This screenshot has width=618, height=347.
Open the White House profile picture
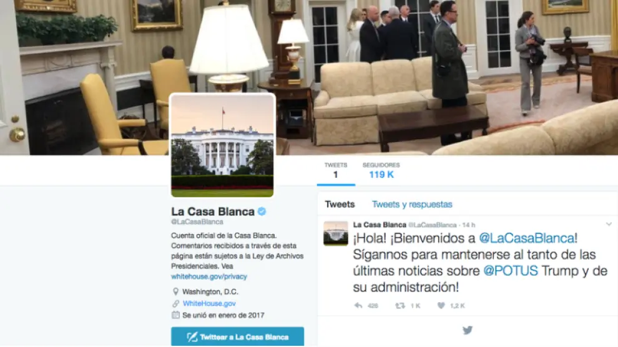[222, 145]
